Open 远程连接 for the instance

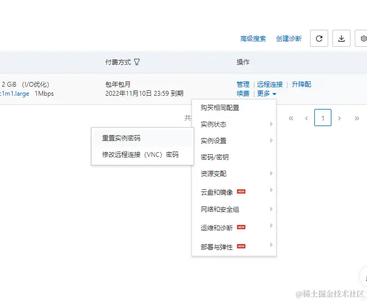(x=270, y=84)
